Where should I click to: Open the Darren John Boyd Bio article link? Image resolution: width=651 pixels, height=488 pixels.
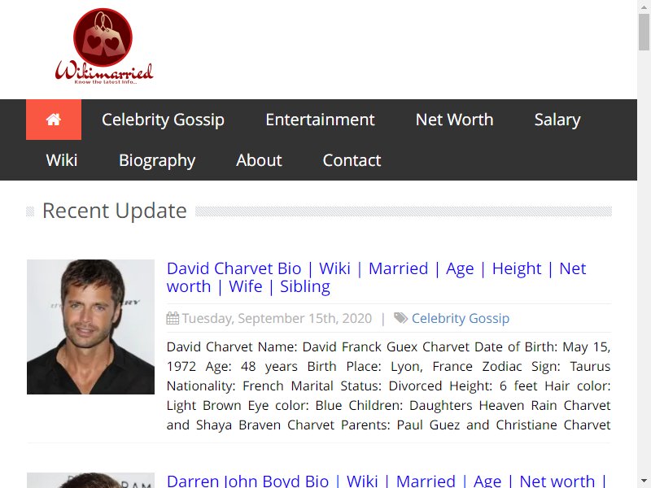(386, 481)
